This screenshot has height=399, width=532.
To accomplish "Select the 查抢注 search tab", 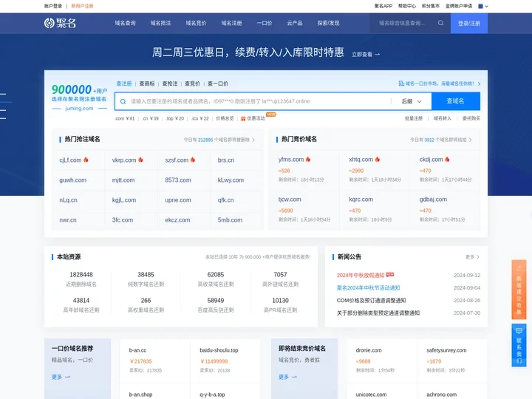I will 170,83.
